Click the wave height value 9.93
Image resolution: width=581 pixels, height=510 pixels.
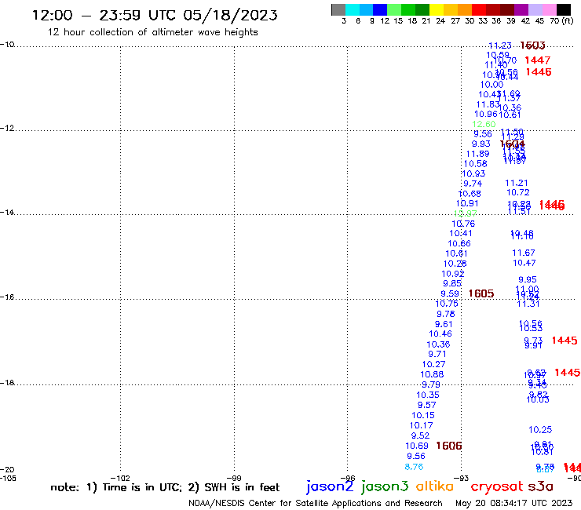481,144
